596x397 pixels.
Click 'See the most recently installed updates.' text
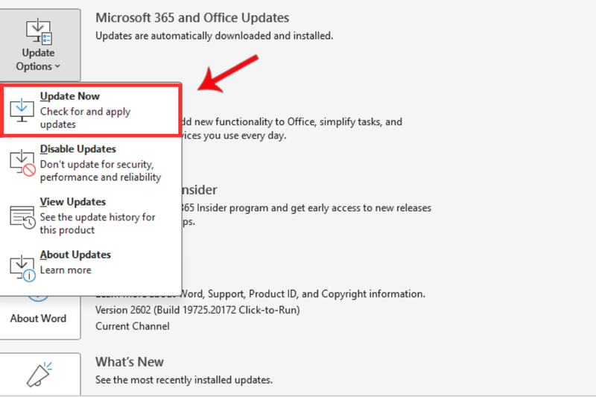coord(183,380)
